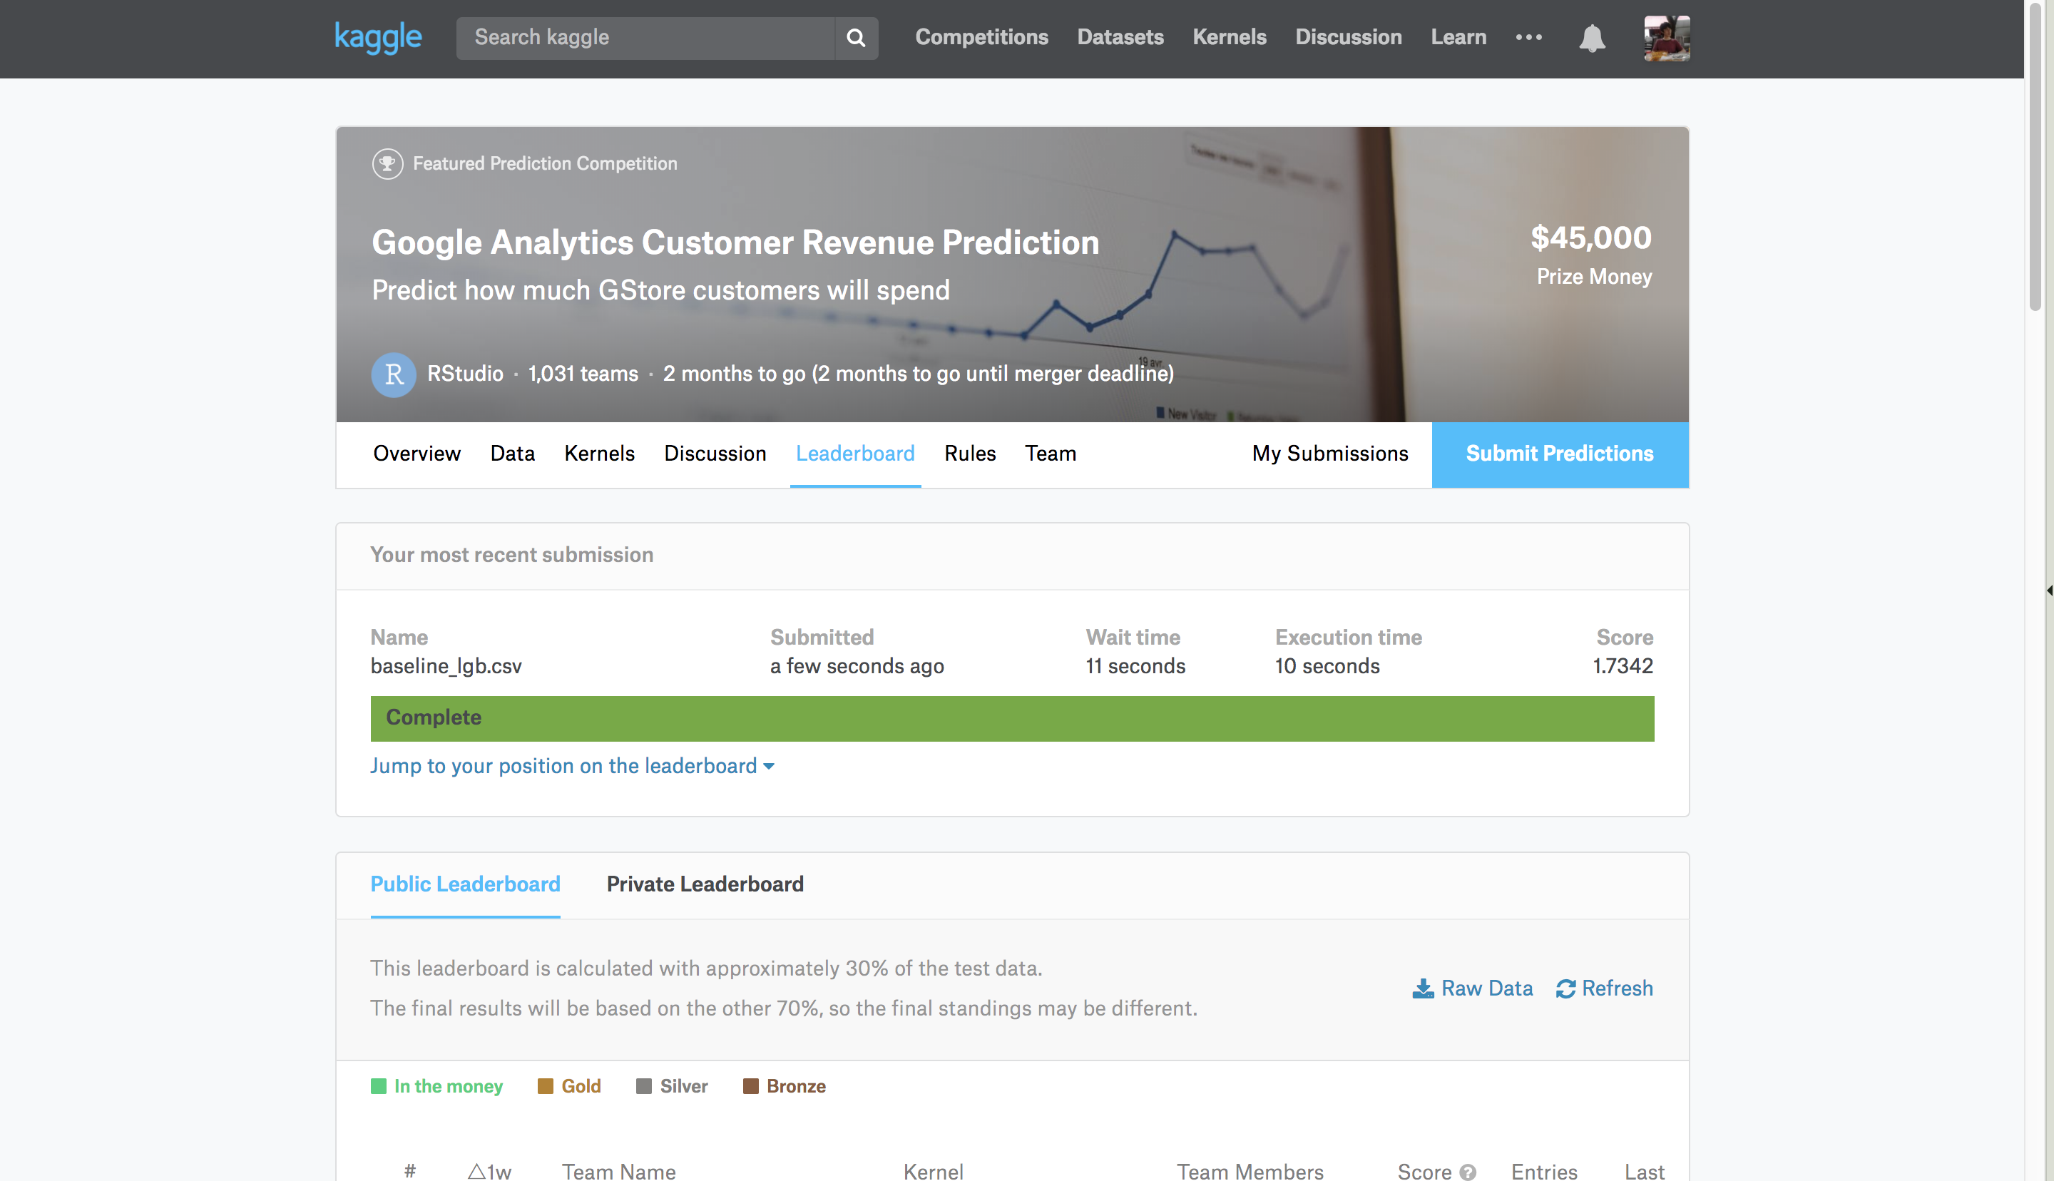
Task: Click the Score help question icon
Action: [1467, 1171]
